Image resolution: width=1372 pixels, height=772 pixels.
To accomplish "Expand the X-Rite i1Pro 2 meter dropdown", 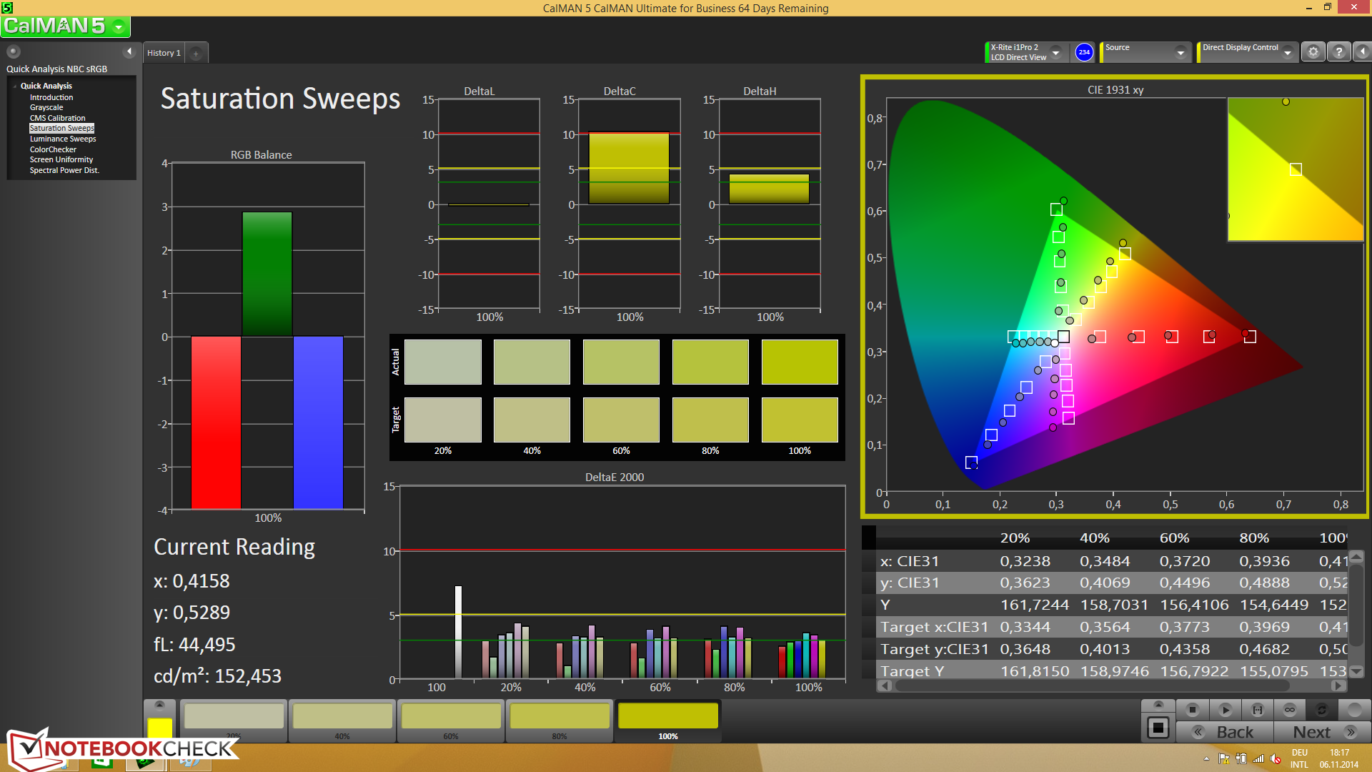I will 1055,52.
